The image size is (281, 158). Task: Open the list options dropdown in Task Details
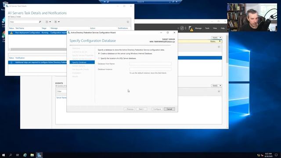(x=48, y=22)
